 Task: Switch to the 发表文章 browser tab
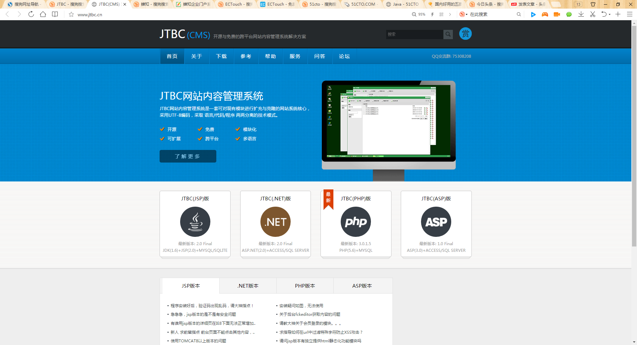529,4
